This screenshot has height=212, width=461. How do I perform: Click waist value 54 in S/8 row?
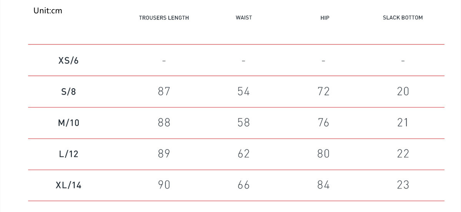[244, 91]
